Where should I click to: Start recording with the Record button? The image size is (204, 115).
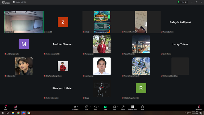(x=123, y=108)
